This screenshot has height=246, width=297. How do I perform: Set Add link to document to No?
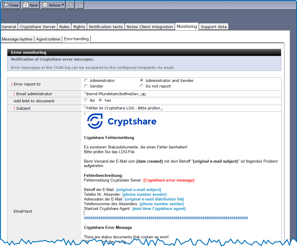[x=86, y=100]
